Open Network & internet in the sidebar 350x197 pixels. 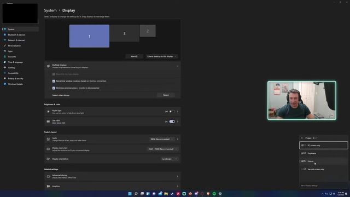click(x=20, y=40)
